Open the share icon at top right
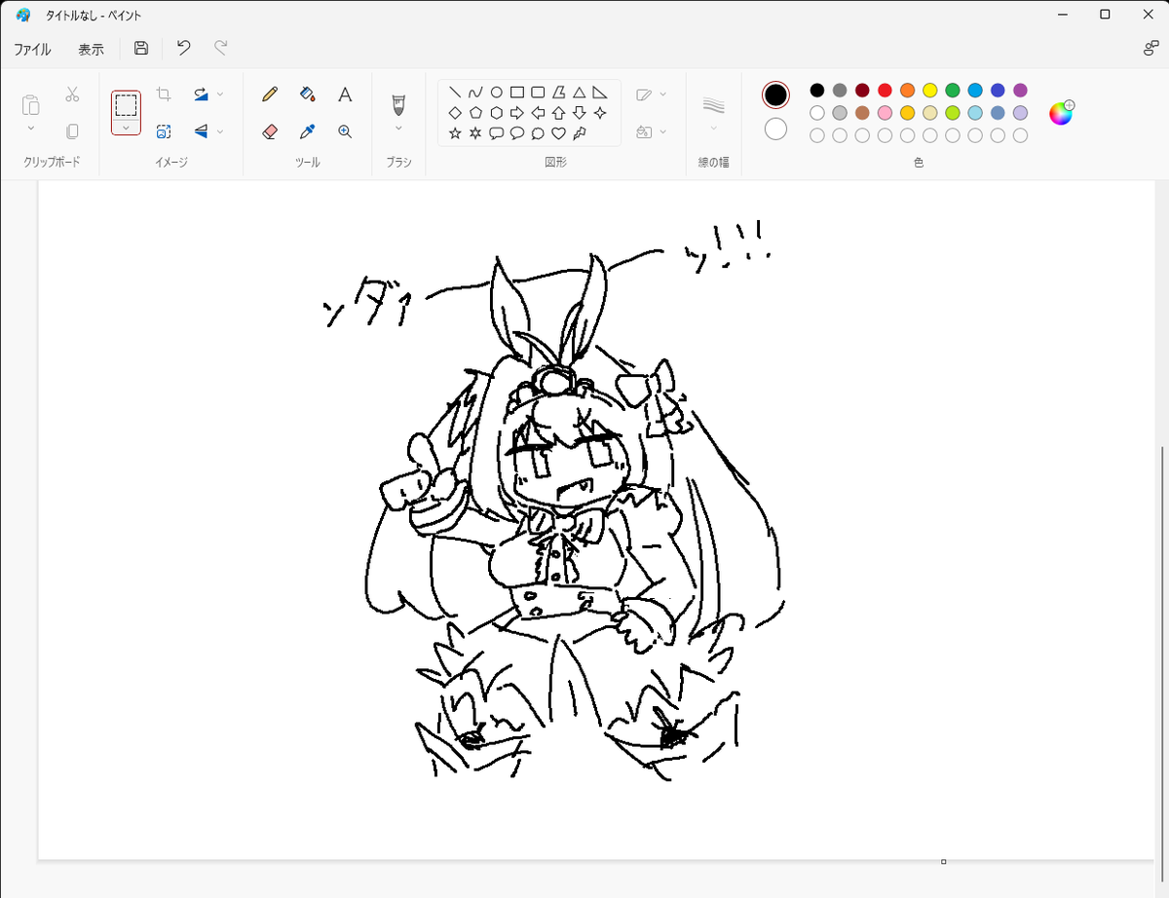This screenshot has height=898, width=1169. (x=1150, y=48)
